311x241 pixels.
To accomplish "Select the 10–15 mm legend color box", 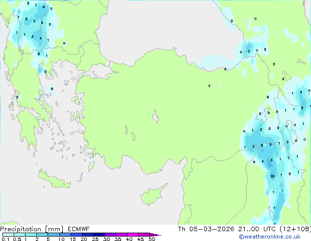I will pos(65,235).
